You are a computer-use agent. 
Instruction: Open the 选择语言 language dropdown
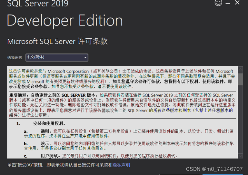(x=57, y=58)
